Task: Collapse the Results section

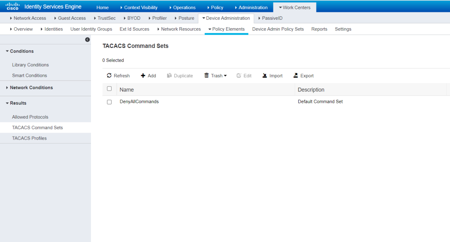Action: tap(16, 103)
